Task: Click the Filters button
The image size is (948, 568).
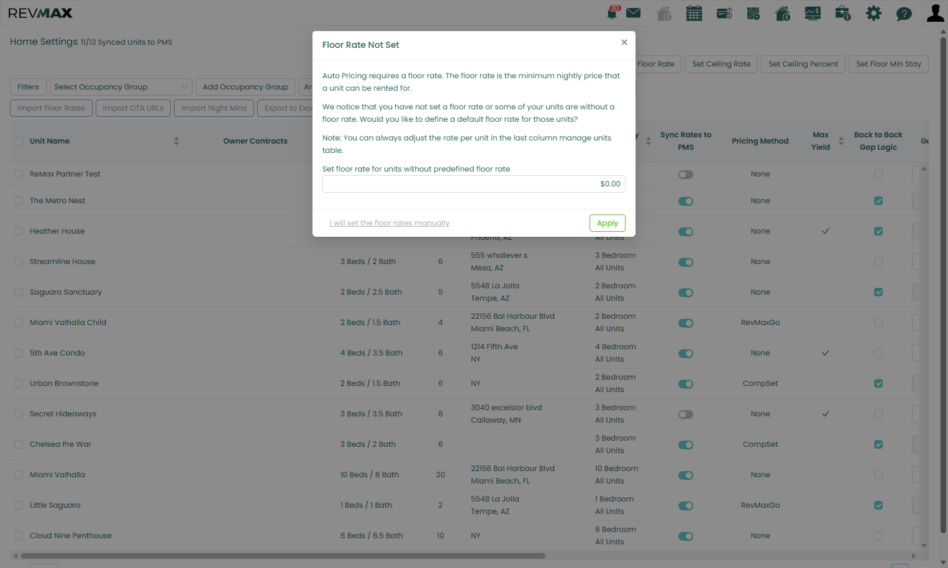Action: coord(28,87)
